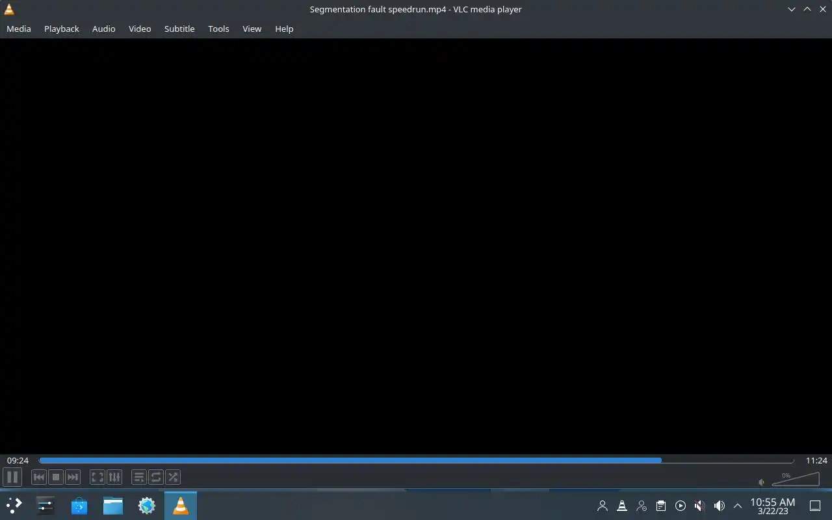Toggle random shuffle playback
Viewport: 832px width, 520px height.
[x=173, y=477]
